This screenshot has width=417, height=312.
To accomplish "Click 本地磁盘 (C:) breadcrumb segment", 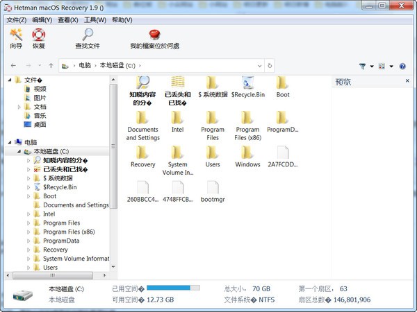I will (117, 65).
